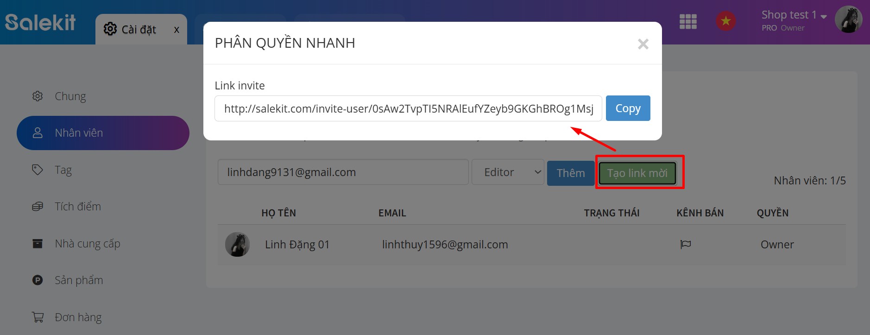Open Nhà cung cấp in sidebar
Viewport: 870px width, 335px height.
(x=87, y=244)
